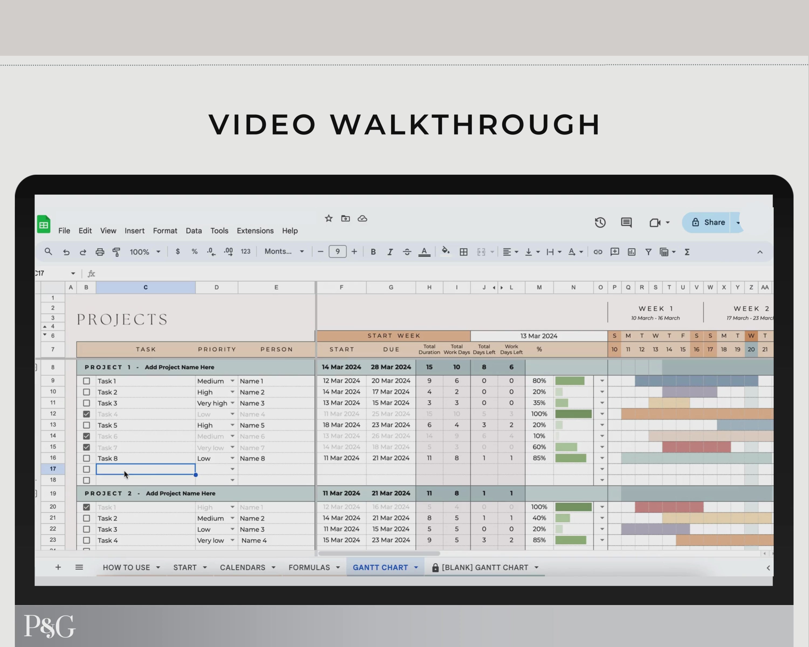Star the document with star icon
809x647 pixels.
329,218
